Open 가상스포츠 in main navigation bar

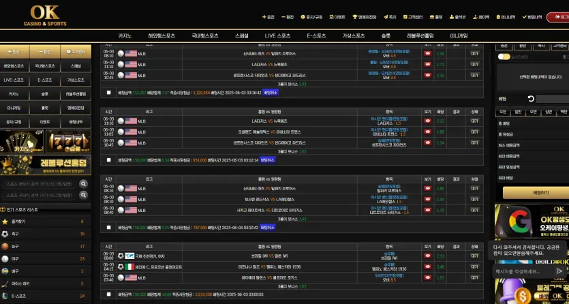(354, 36)
